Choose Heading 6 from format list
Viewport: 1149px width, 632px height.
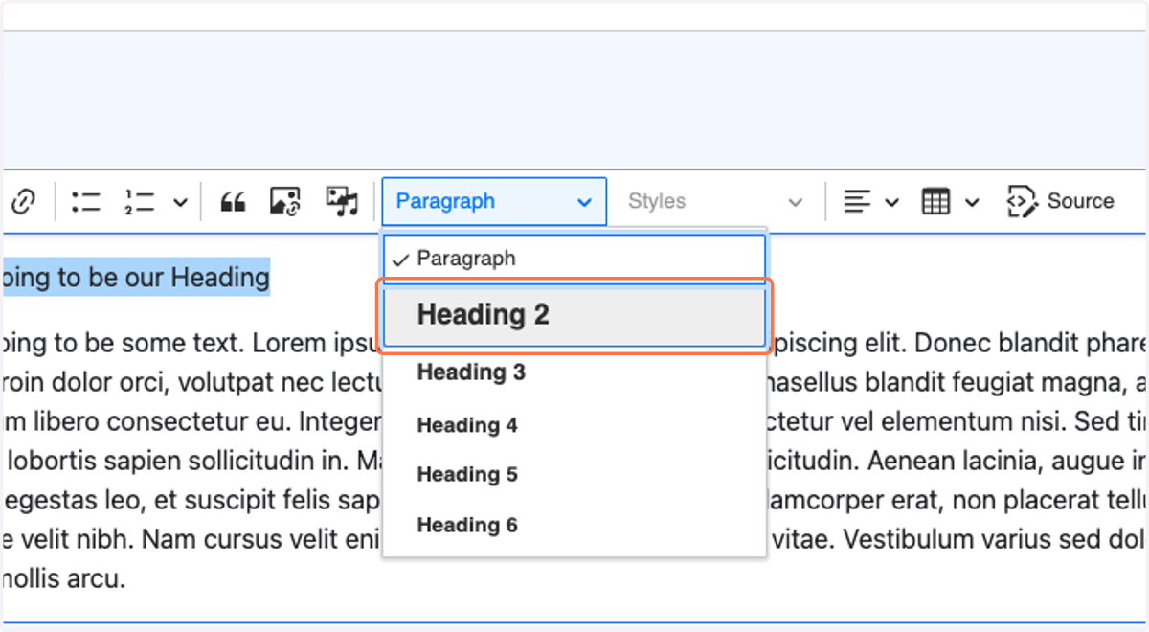(x=574, y=525)
